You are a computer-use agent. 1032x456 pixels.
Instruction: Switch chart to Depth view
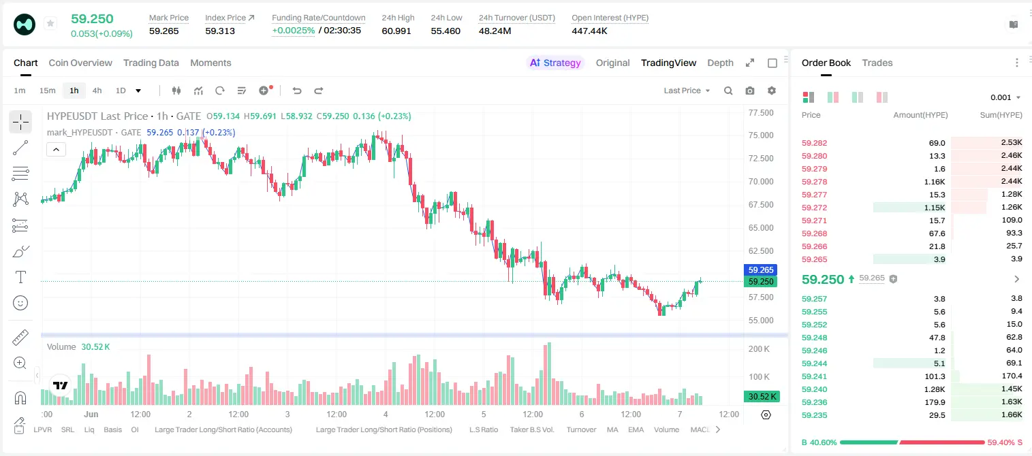720,63
